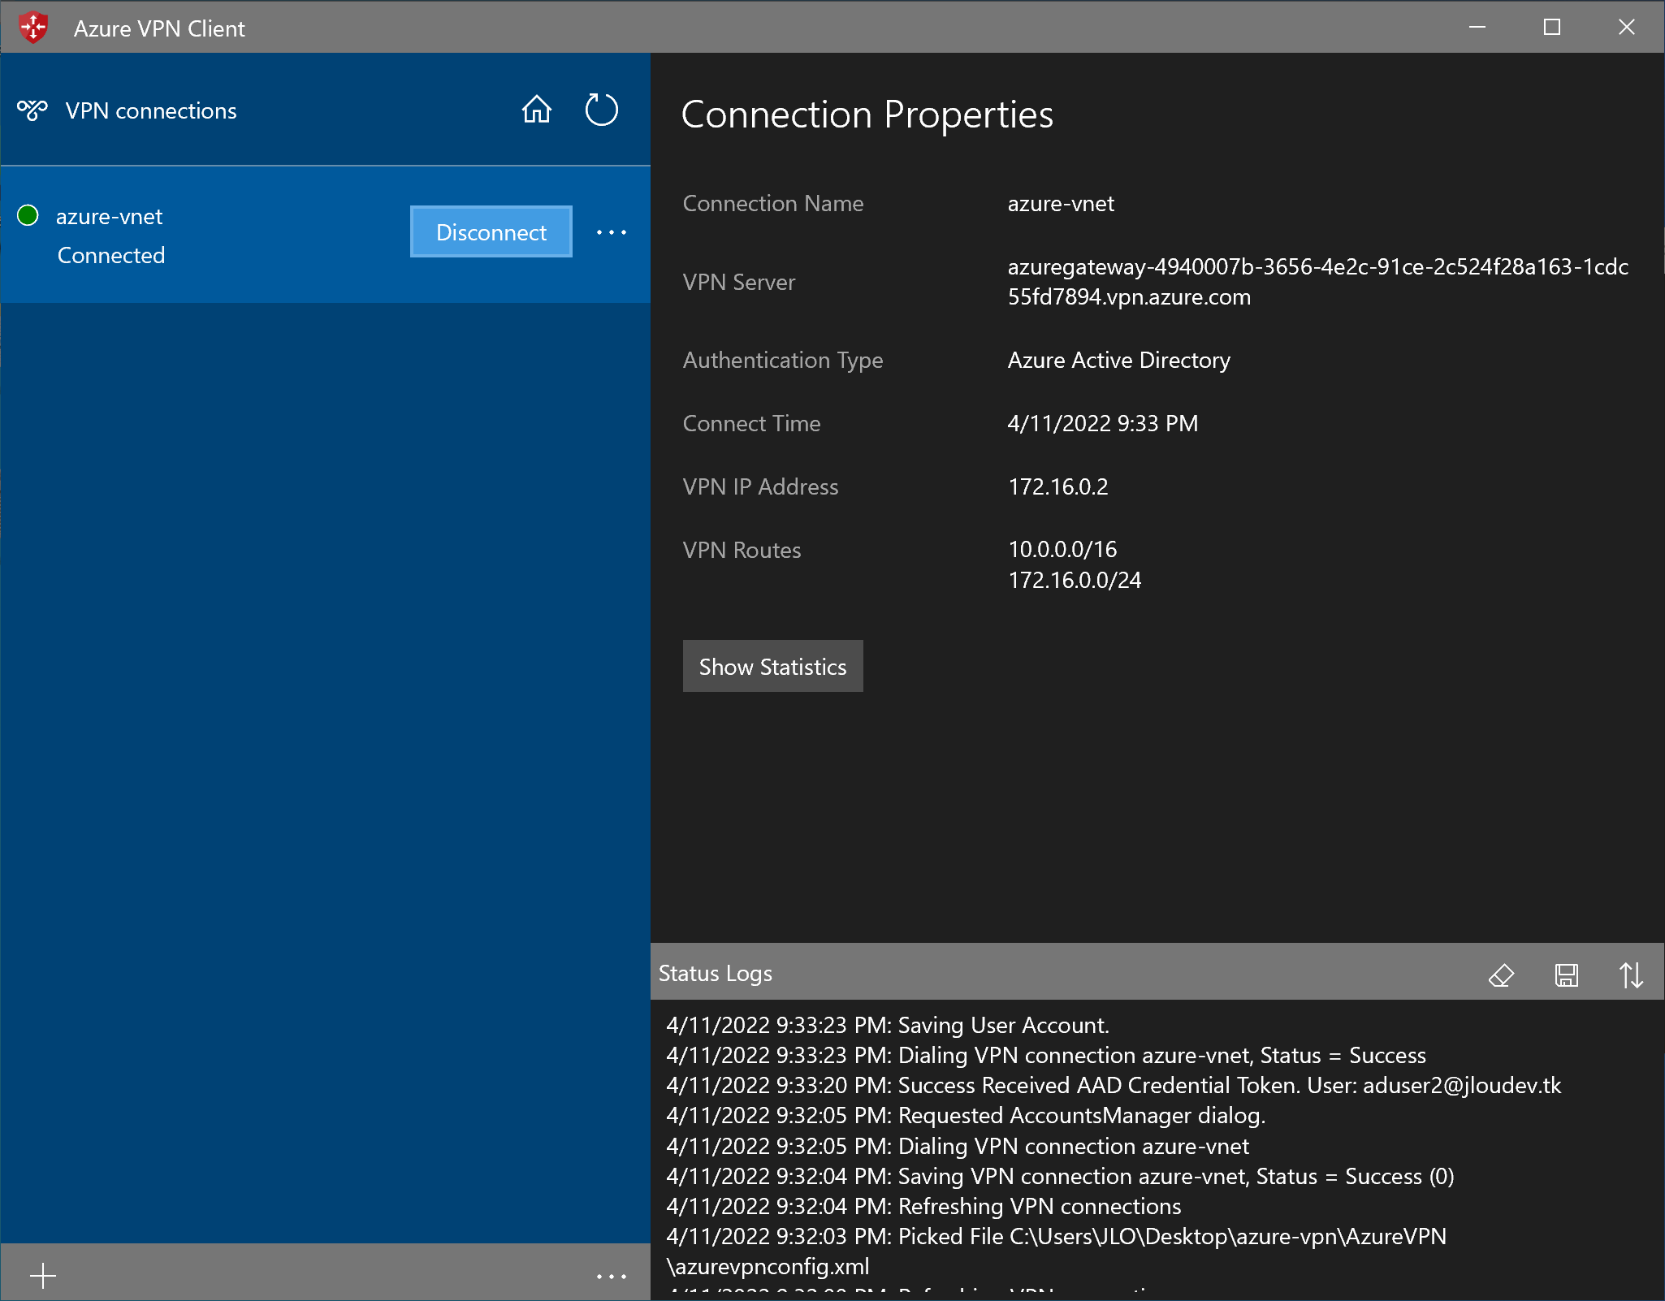The width and height of the screenshot is (1665, 1301).
Task: Open the bottom bar more options ellipsis
Action: pyautogui.click(x=612, y=1276)
